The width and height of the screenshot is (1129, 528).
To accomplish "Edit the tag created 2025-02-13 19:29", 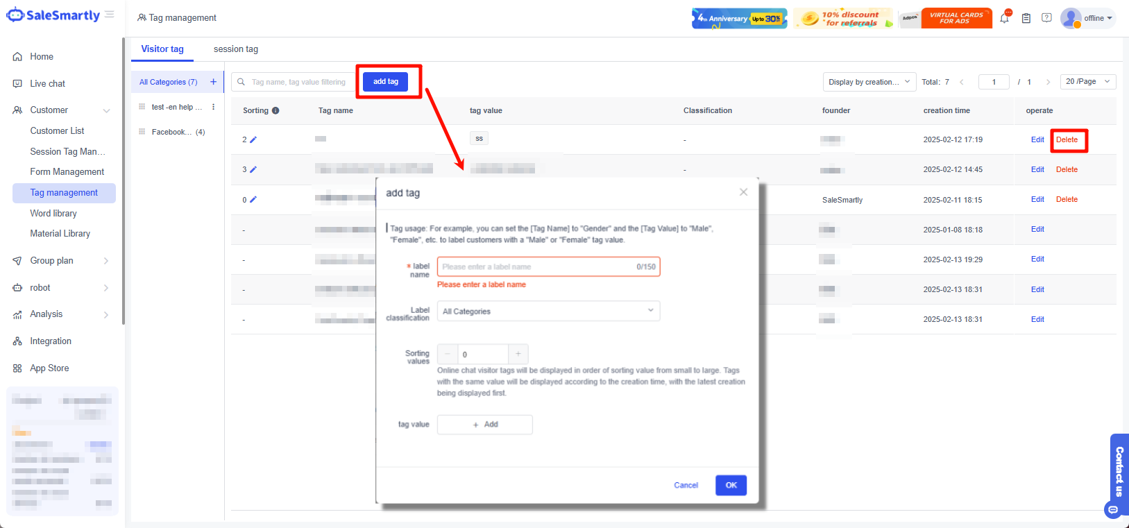I will (x=1037, y=259).
